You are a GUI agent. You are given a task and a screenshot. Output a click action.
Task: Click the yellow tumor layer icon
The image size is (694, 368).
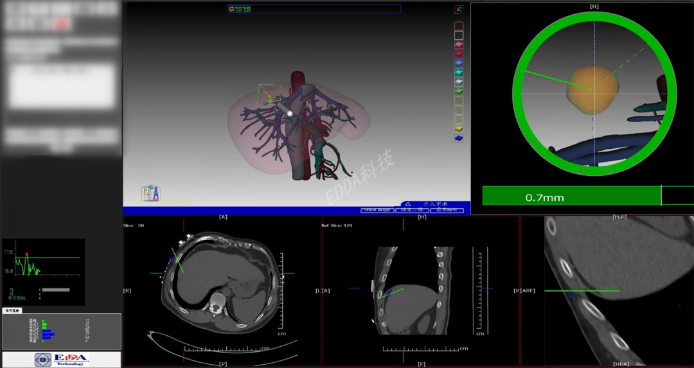pos(459,128)
